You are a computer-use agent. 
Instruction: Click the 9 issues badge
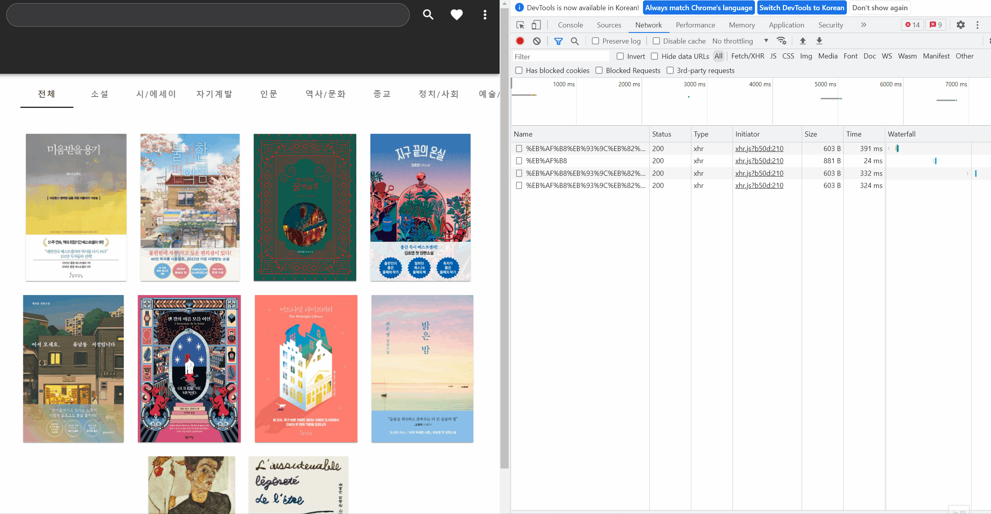936,25
